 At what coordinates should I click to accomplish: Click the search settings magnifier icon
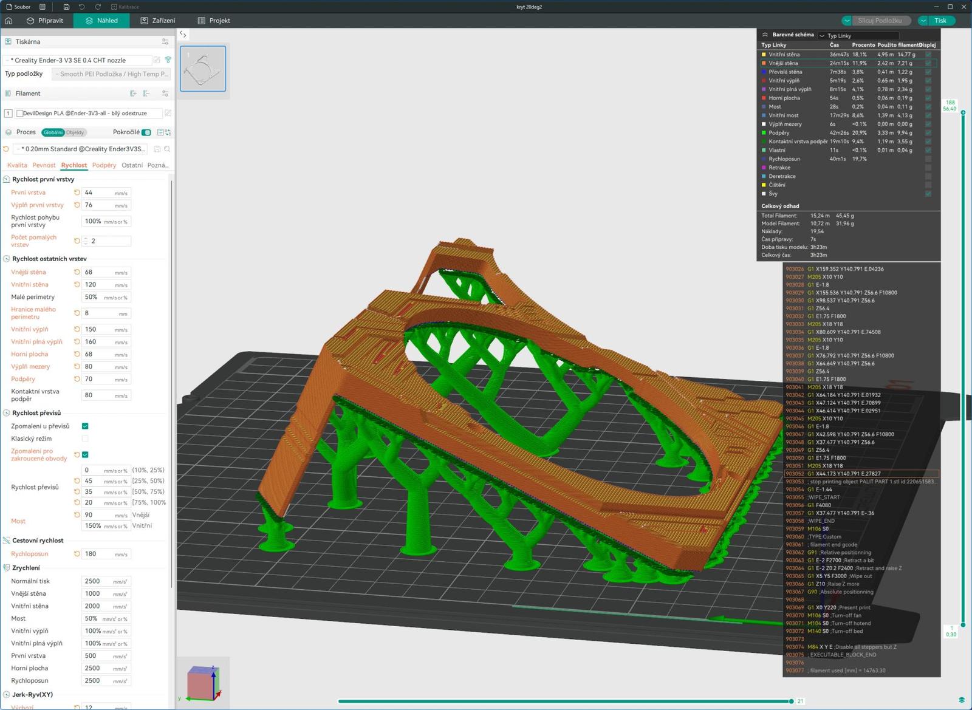[167, 149]
